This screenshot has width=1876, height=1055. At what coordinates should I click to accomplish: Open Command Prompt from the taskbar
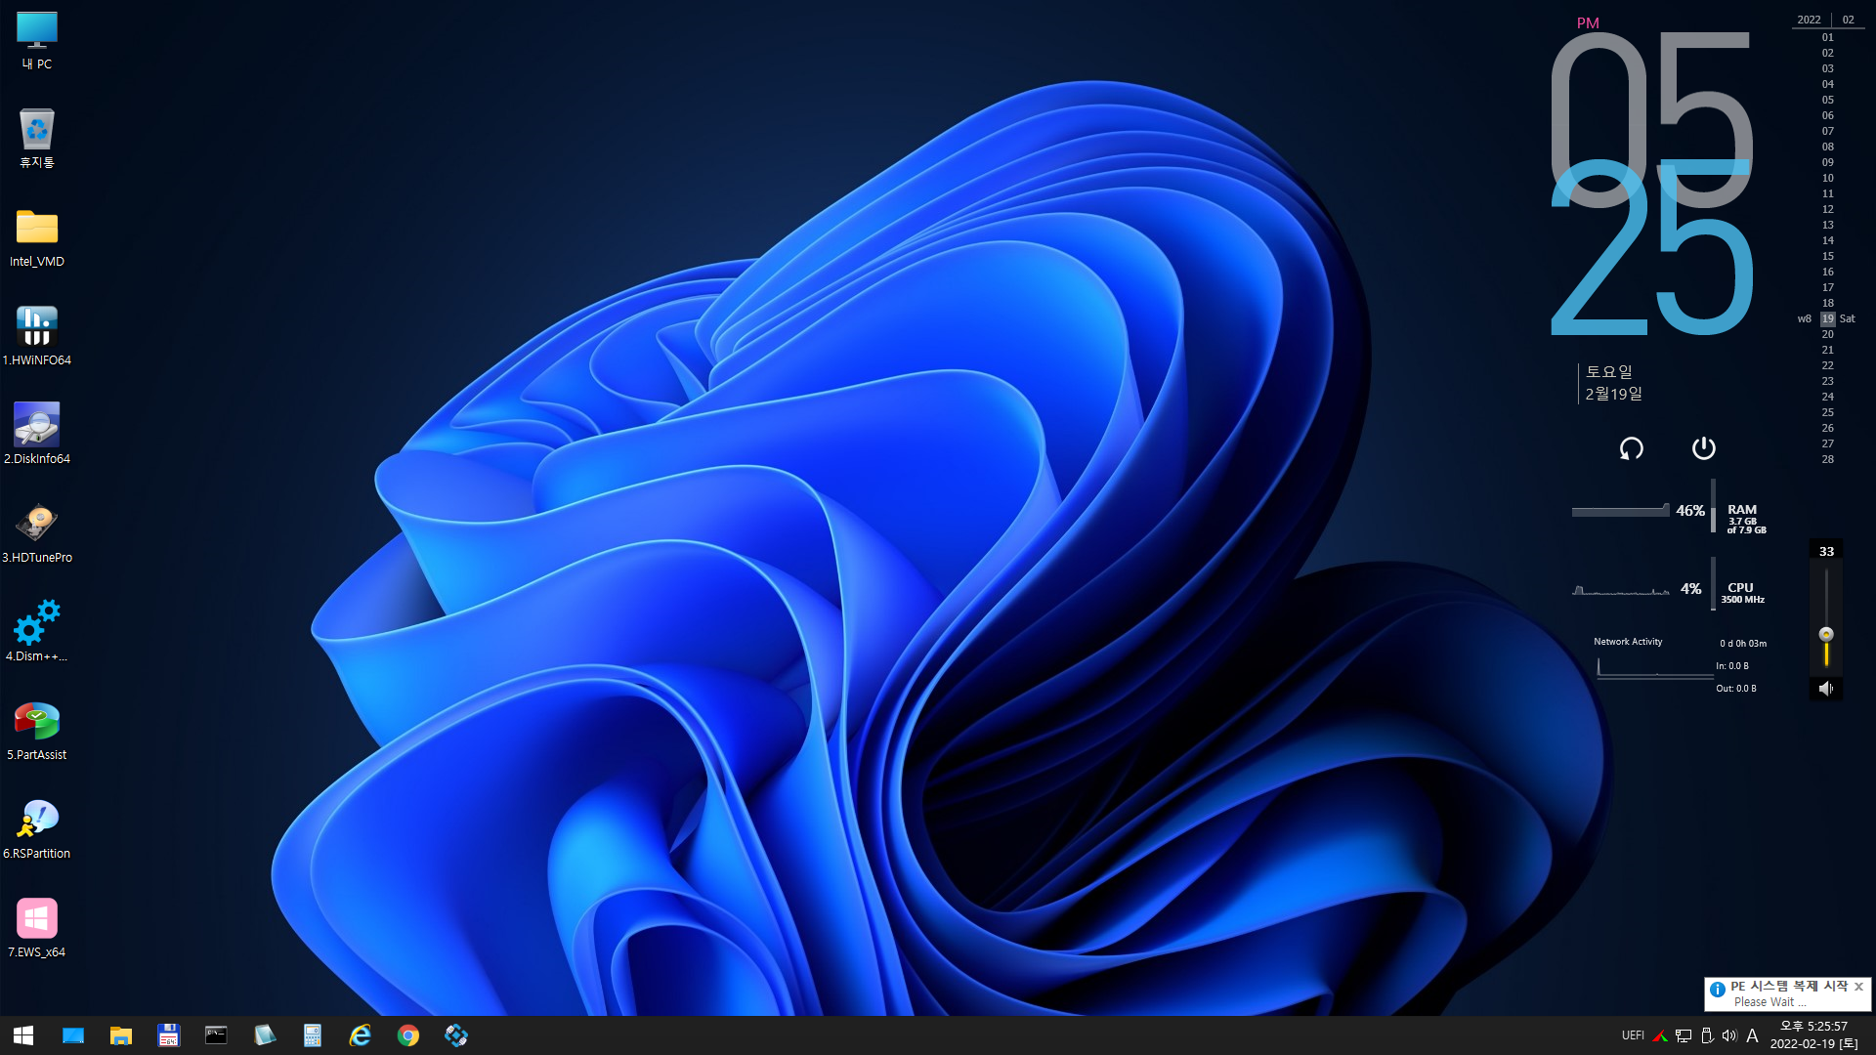[x=217, y=1035]
